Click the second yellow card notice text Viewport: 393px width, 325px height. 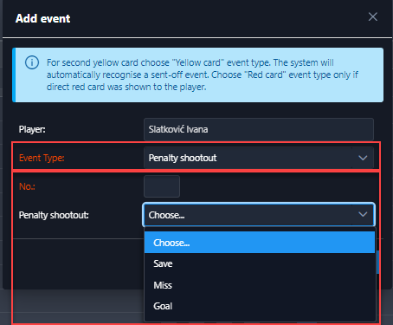(x=202, y=75)
